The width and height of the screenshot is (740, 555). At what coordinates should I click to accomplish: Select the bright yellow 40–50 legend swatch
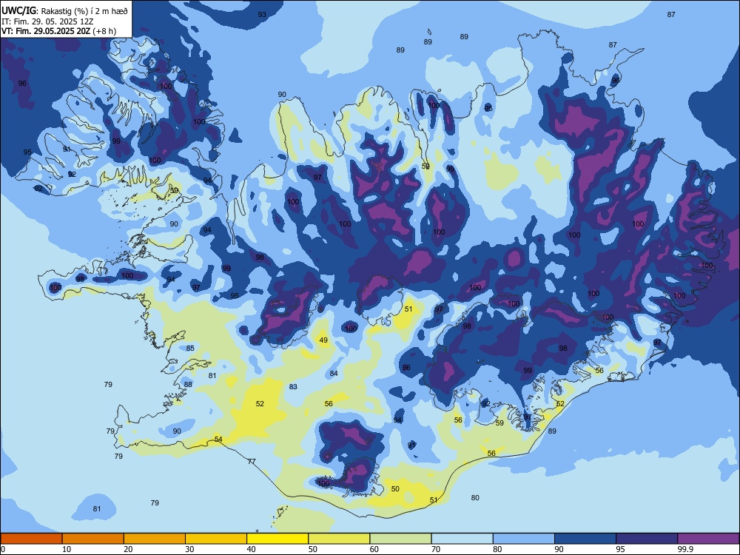[277, 539]
